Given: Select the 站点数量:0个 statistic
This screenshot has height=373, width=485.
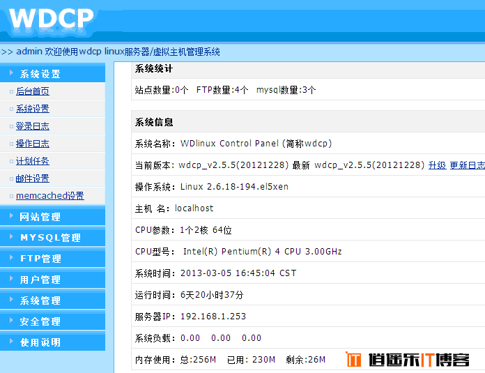Looking at the screenshot, I should (x=162, y=90).
